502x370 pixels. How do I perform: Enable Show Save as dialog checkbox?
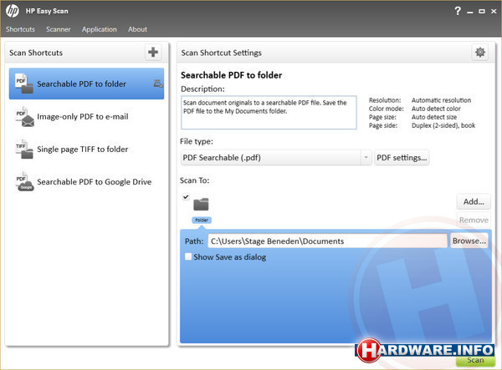pos(188,256)
